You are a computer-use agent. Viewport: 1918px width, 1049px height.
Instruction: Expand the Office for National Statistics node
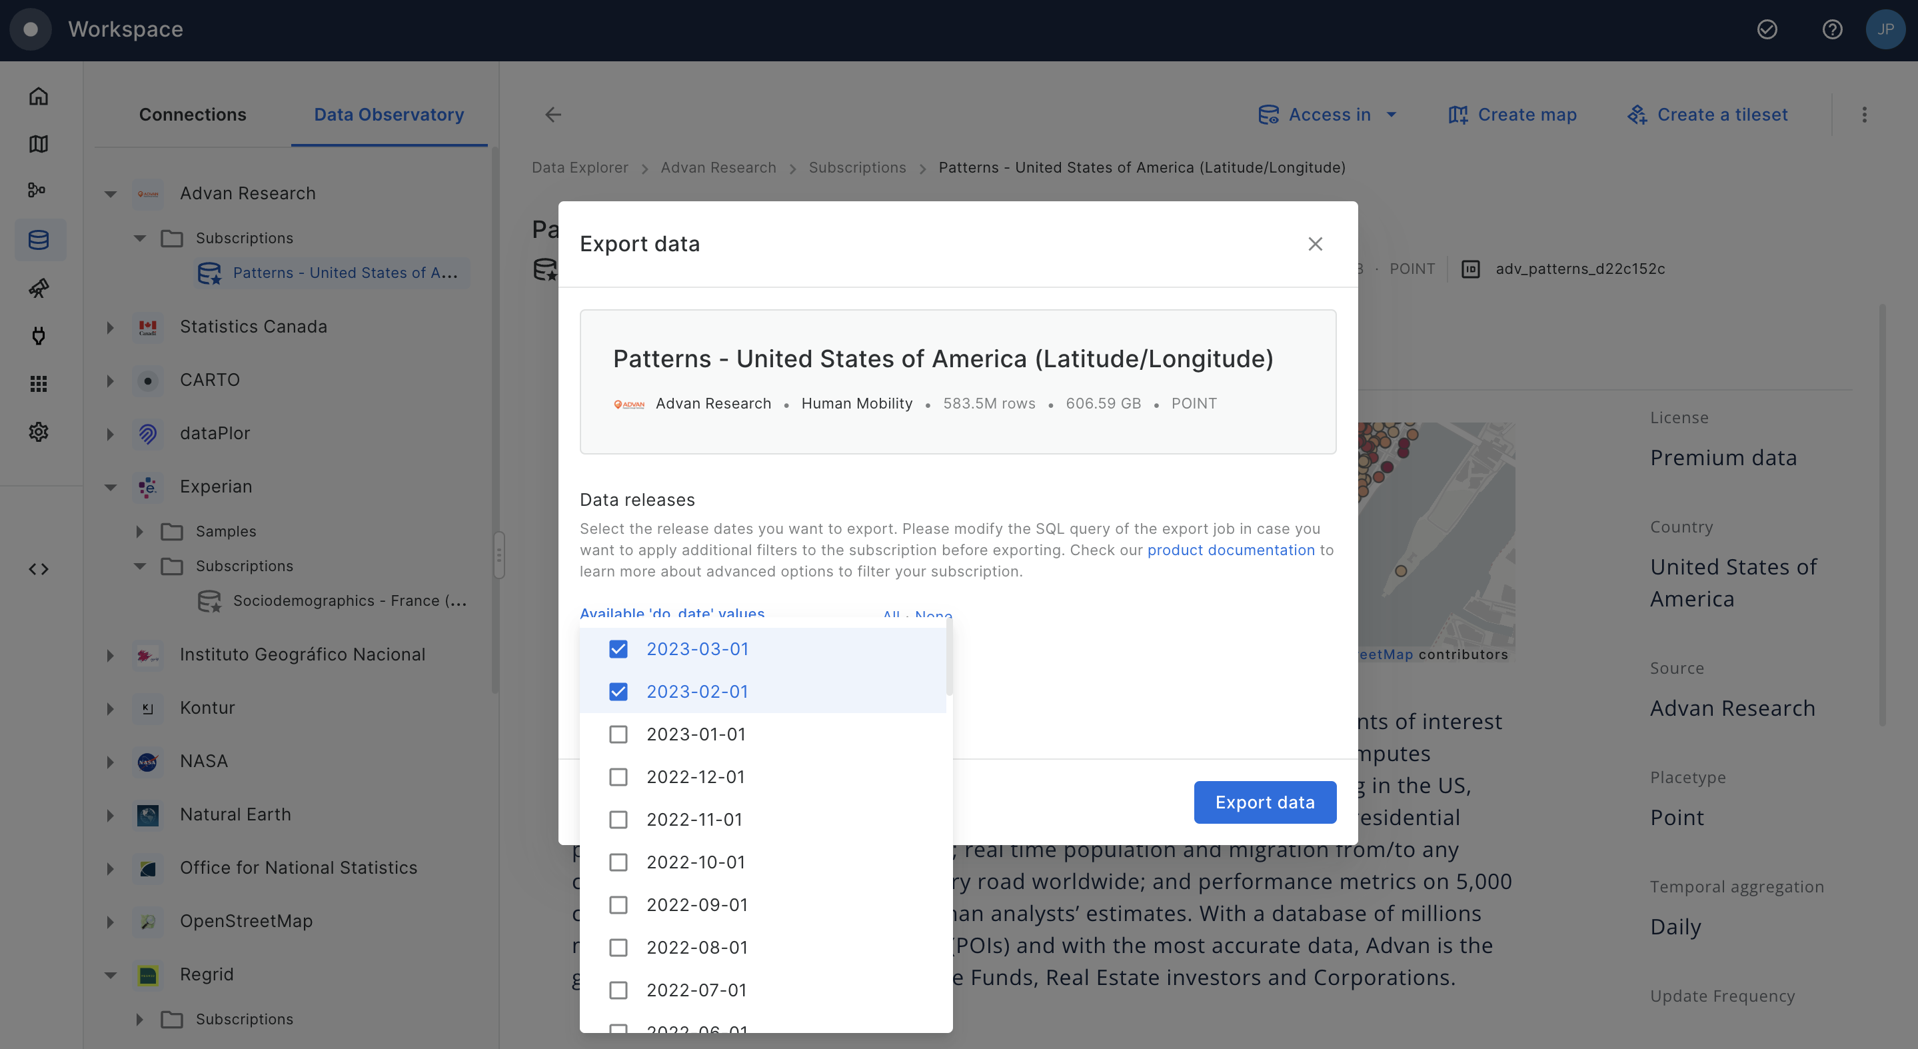(110, 868)
